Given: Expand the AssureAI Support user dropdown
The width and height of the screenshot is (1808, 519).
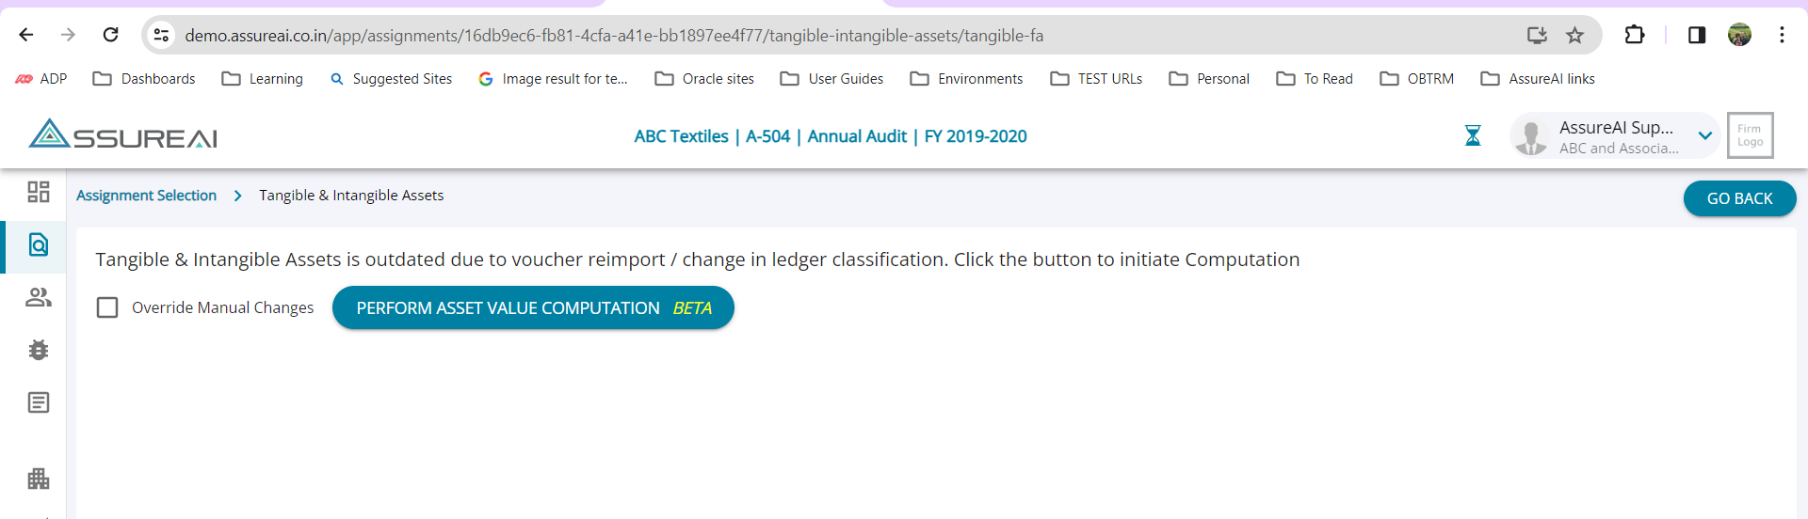Looking at the screenshot, I should (1704, 136).
